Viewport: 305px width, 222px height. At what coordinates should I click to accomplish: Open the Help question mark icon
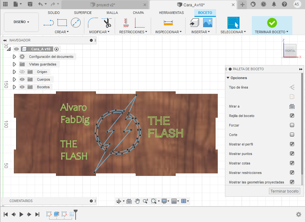(x=284, y=4)
